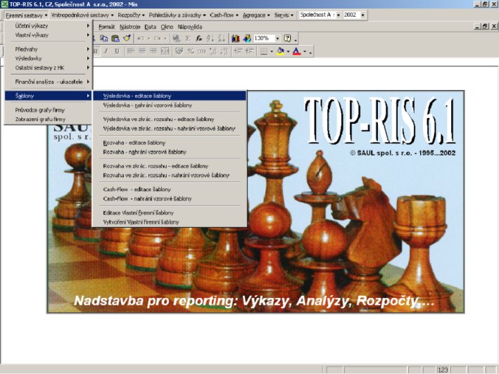Click the Align Left icon
The height and width of the screenshot is (374, 499).
(131, 51)
